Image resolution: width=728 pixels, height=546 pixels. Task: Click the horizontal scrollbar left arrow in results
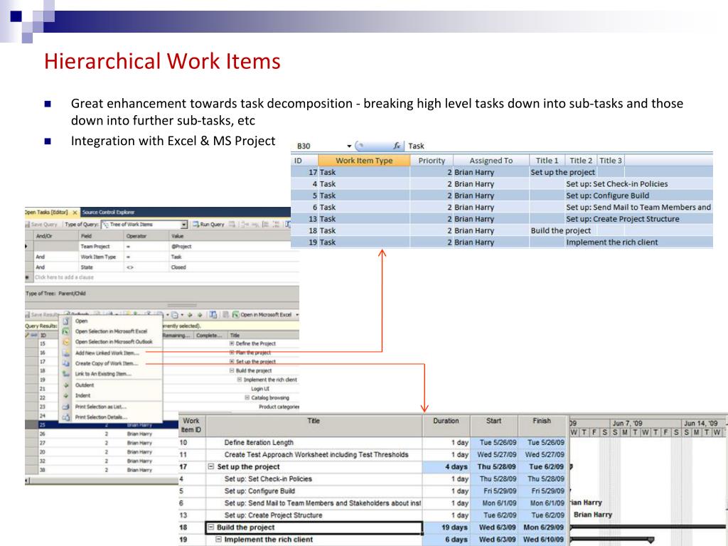point(27,480)
